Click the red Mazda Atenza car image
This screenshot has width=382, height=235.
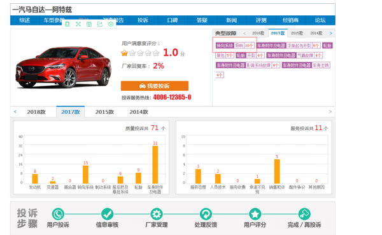click(64, 67)
